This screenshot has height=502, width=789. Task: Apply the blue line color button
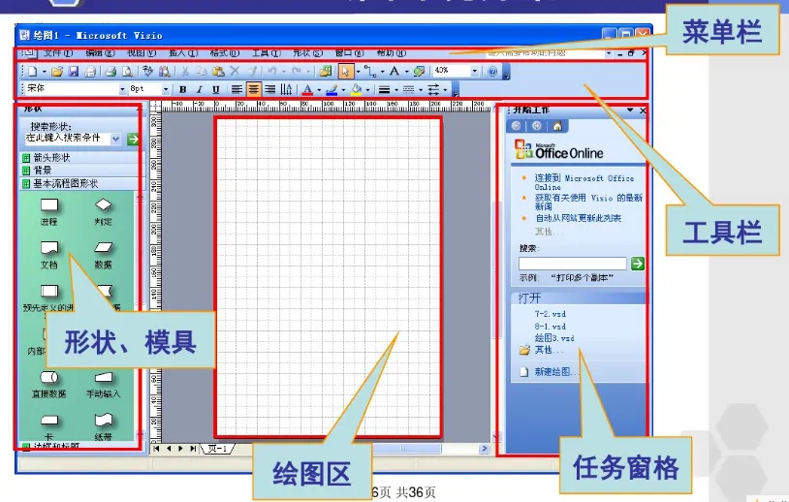tap(331, 89)
